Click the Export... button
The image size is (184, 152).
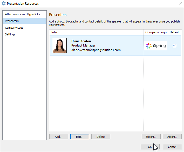click(x=151, y=137)
